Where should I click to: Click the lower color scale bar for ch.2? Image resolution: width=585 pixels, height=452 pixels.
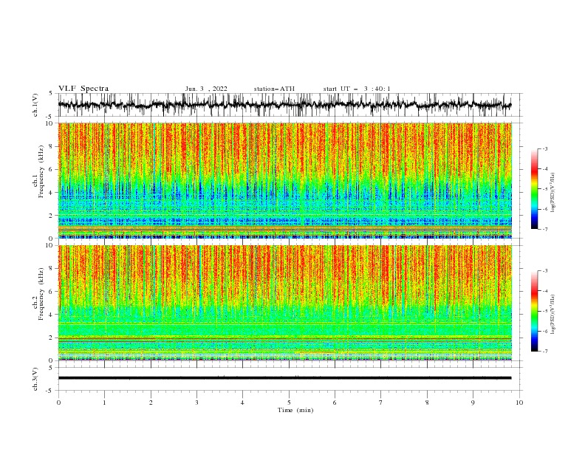[x=534, y=311]
